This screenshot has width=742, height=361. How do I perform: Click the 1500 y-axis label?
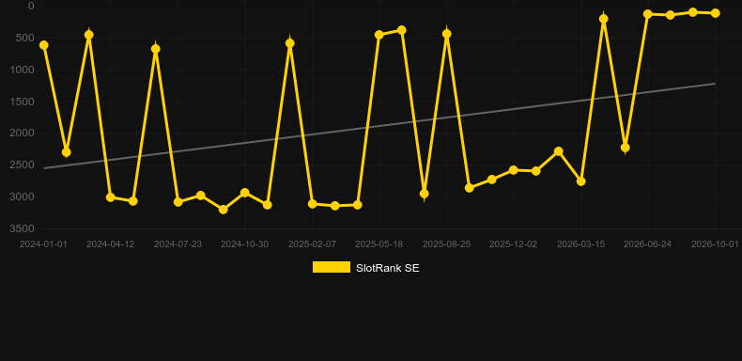(23, 102)
